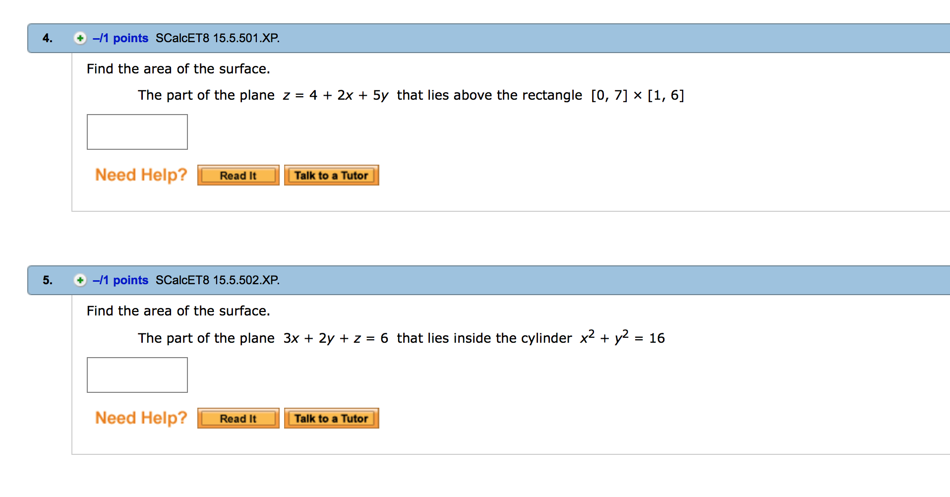
Task: Click the question number 5 label
Action: (48, 280)
